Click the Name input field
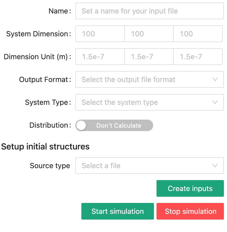227x232 pixels. [x=150, y=11]
